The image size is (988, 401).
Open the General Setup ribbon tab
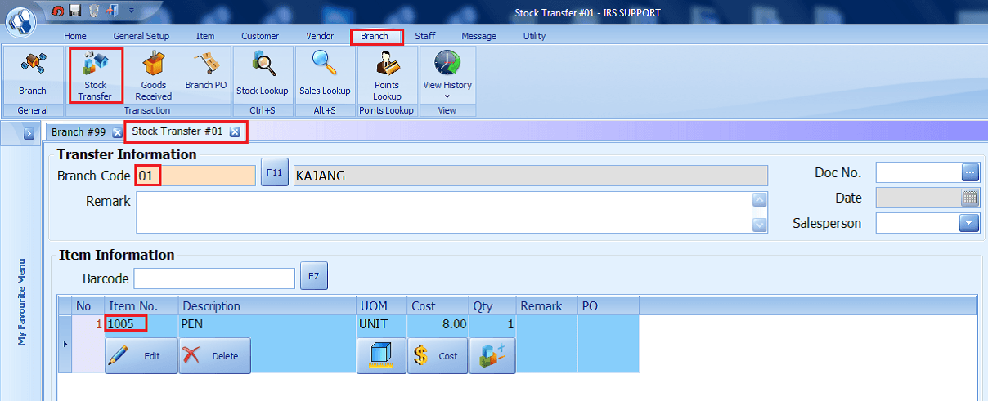click(141, 36)
